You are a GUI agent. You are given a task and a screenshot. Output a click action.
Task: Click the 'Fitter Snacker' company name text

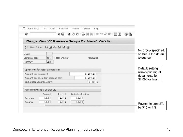(62, 58)
